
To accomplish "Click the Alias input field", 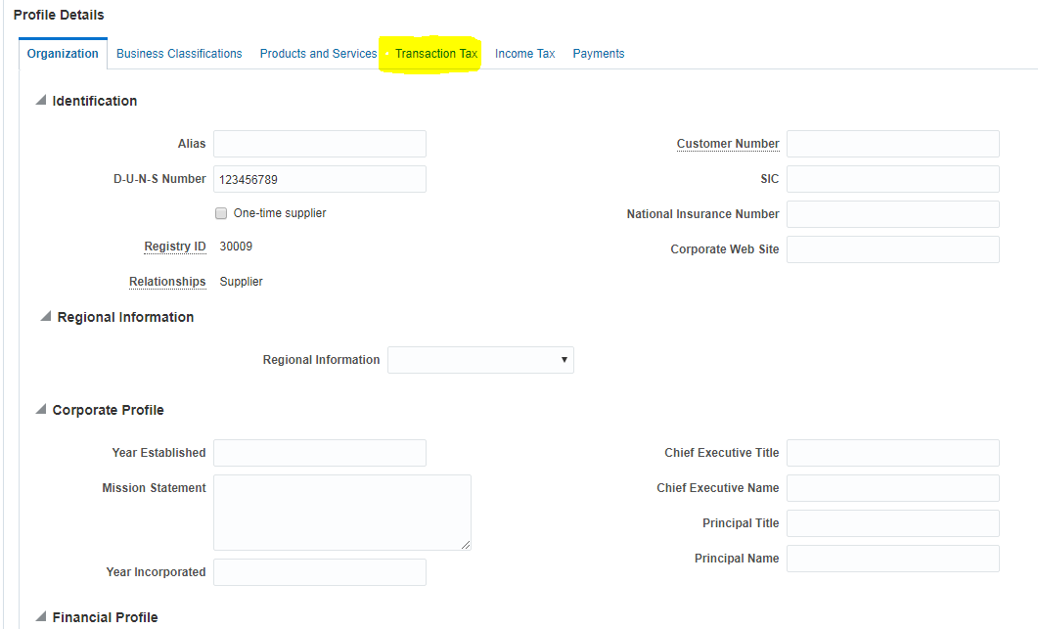I will tap(319, 143).
